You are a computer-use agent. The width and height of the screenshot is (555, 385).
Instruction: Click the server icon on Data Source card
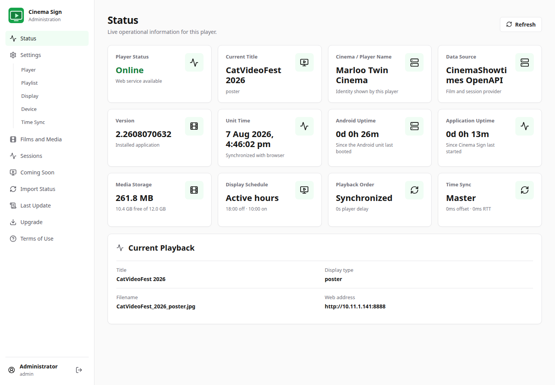coord(525,62)
